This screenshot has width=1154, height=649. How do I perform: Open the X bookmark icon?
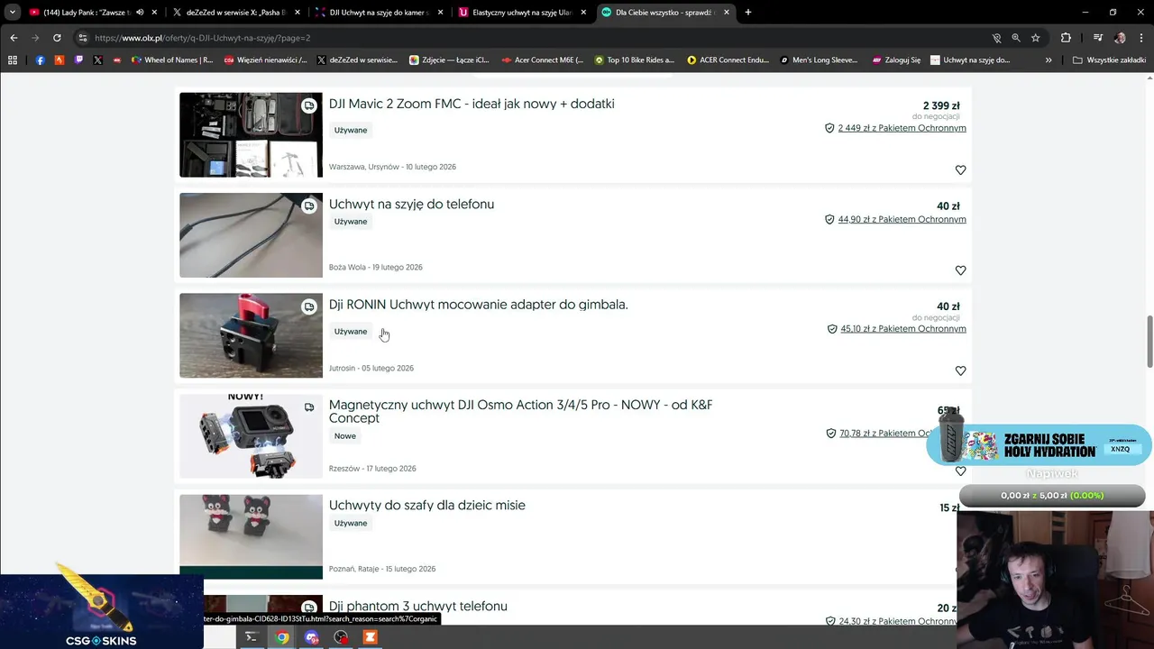97,60
